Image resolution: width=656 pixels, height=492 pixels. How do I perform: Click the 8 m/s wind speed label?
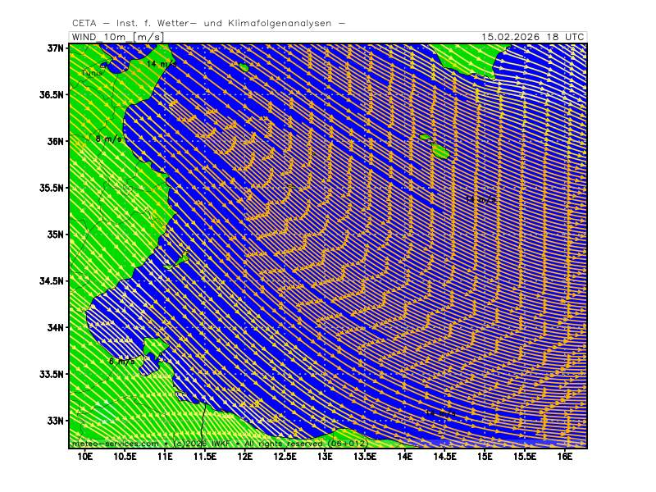(108, 139)
